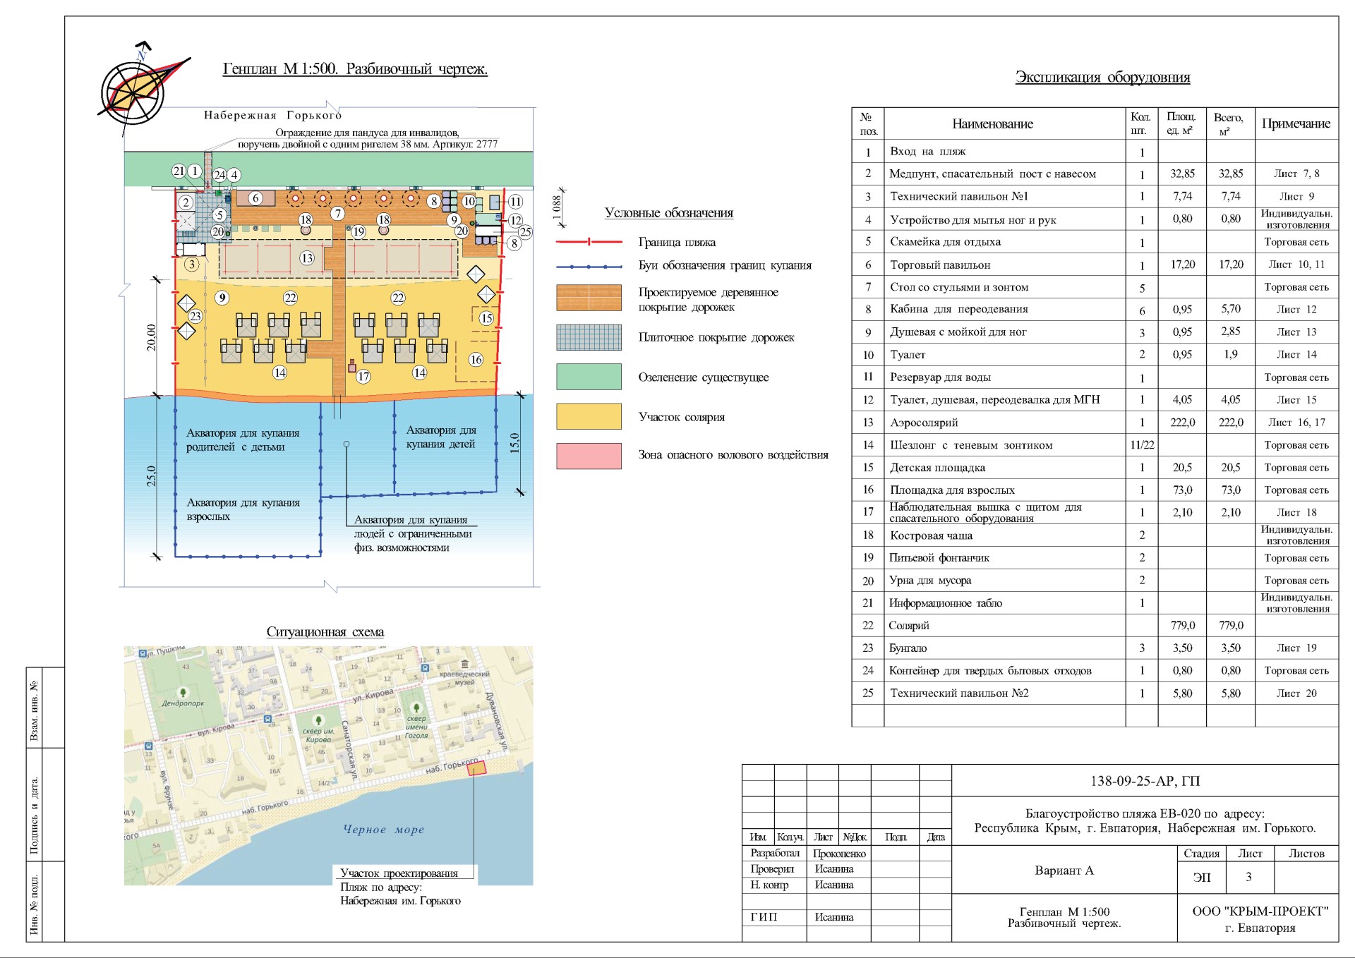This screenshot has height=958, width=1355.
Task: Click the Ситуационная схема heading
Action: (325, 632)
